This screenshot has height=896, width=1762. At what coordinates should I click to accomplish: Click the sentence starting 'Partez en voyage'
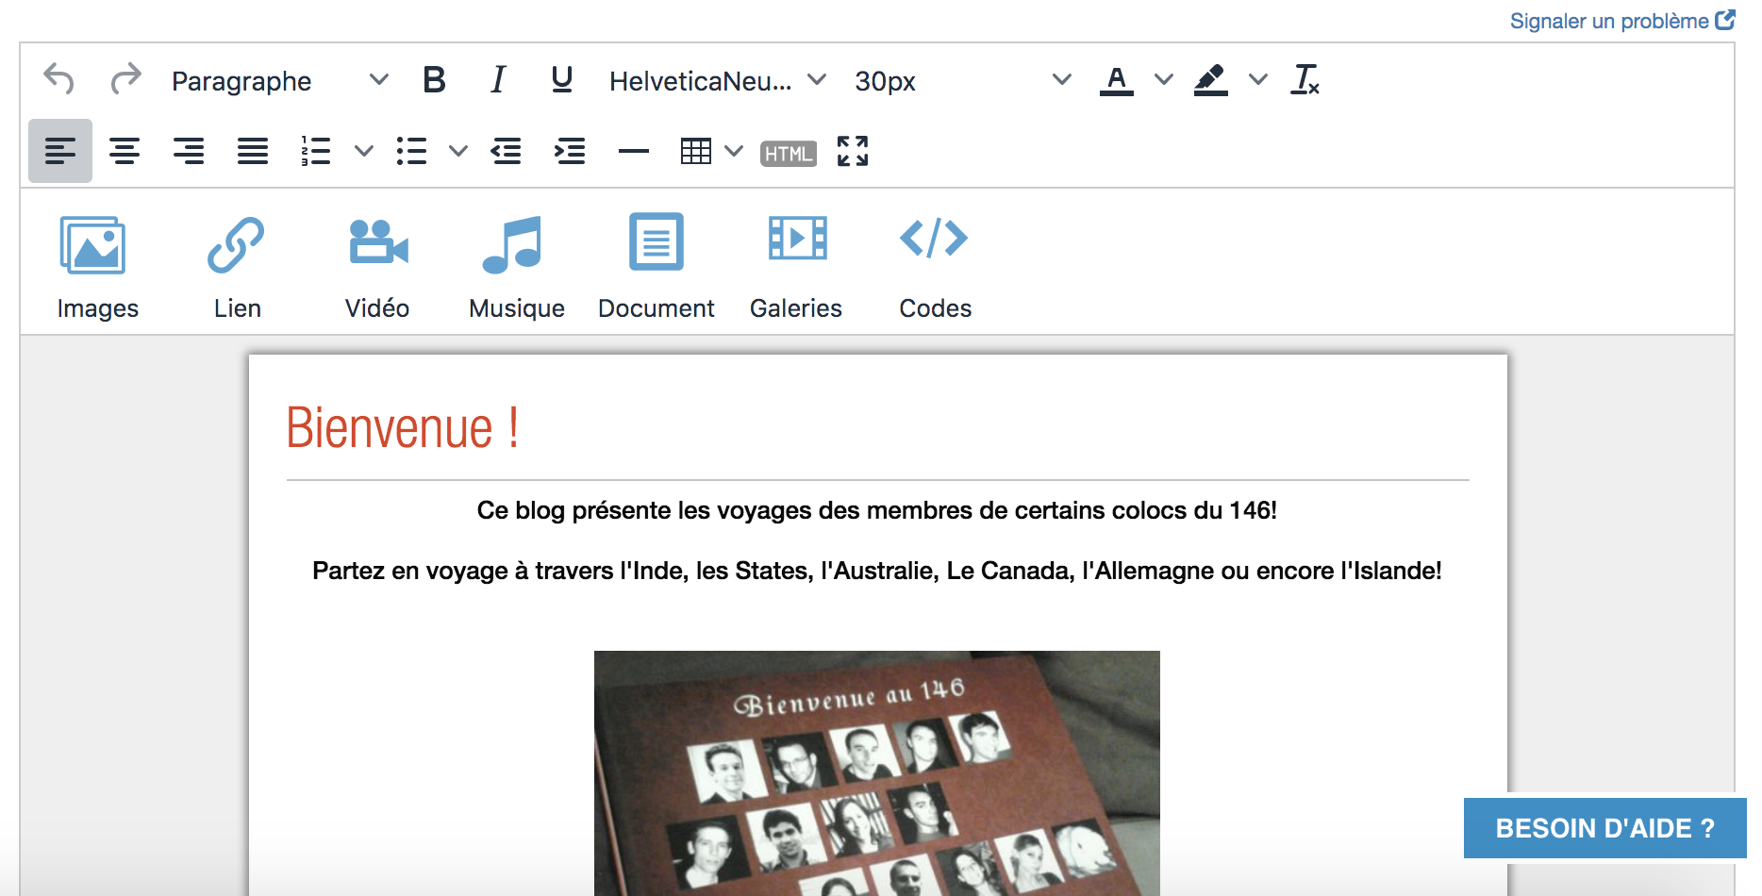pyautogui.click(x=877, y=571)
